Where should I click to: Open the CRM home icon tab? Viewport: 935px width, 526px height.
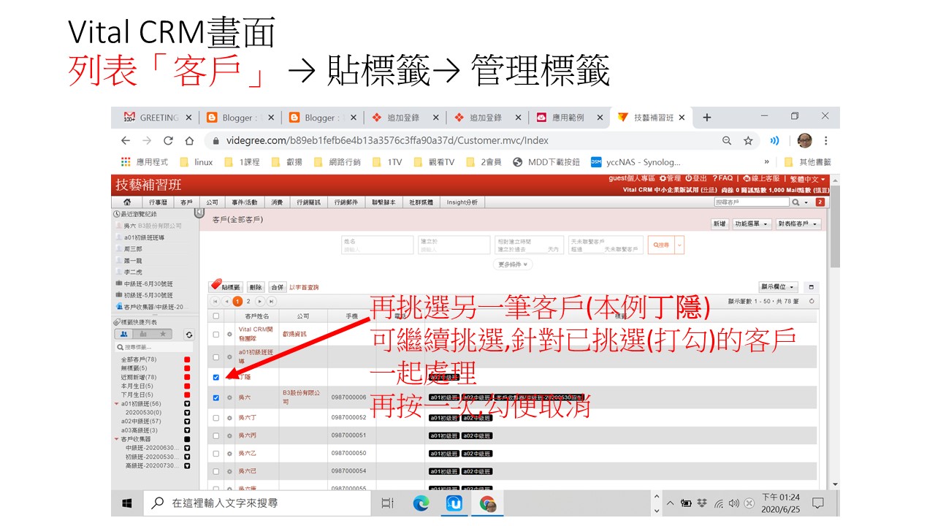click(127, 202)
